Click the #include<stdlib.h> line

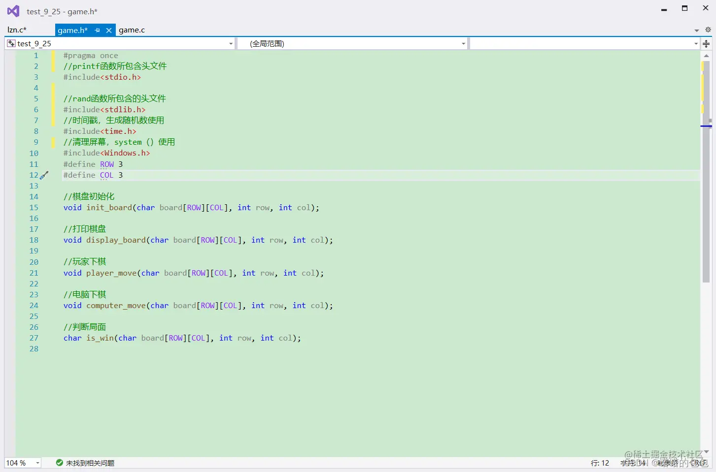tap(104, 110)
